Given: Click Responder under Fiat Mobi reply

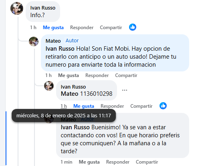Looking at the screenshot, I should tap(97, 75).
